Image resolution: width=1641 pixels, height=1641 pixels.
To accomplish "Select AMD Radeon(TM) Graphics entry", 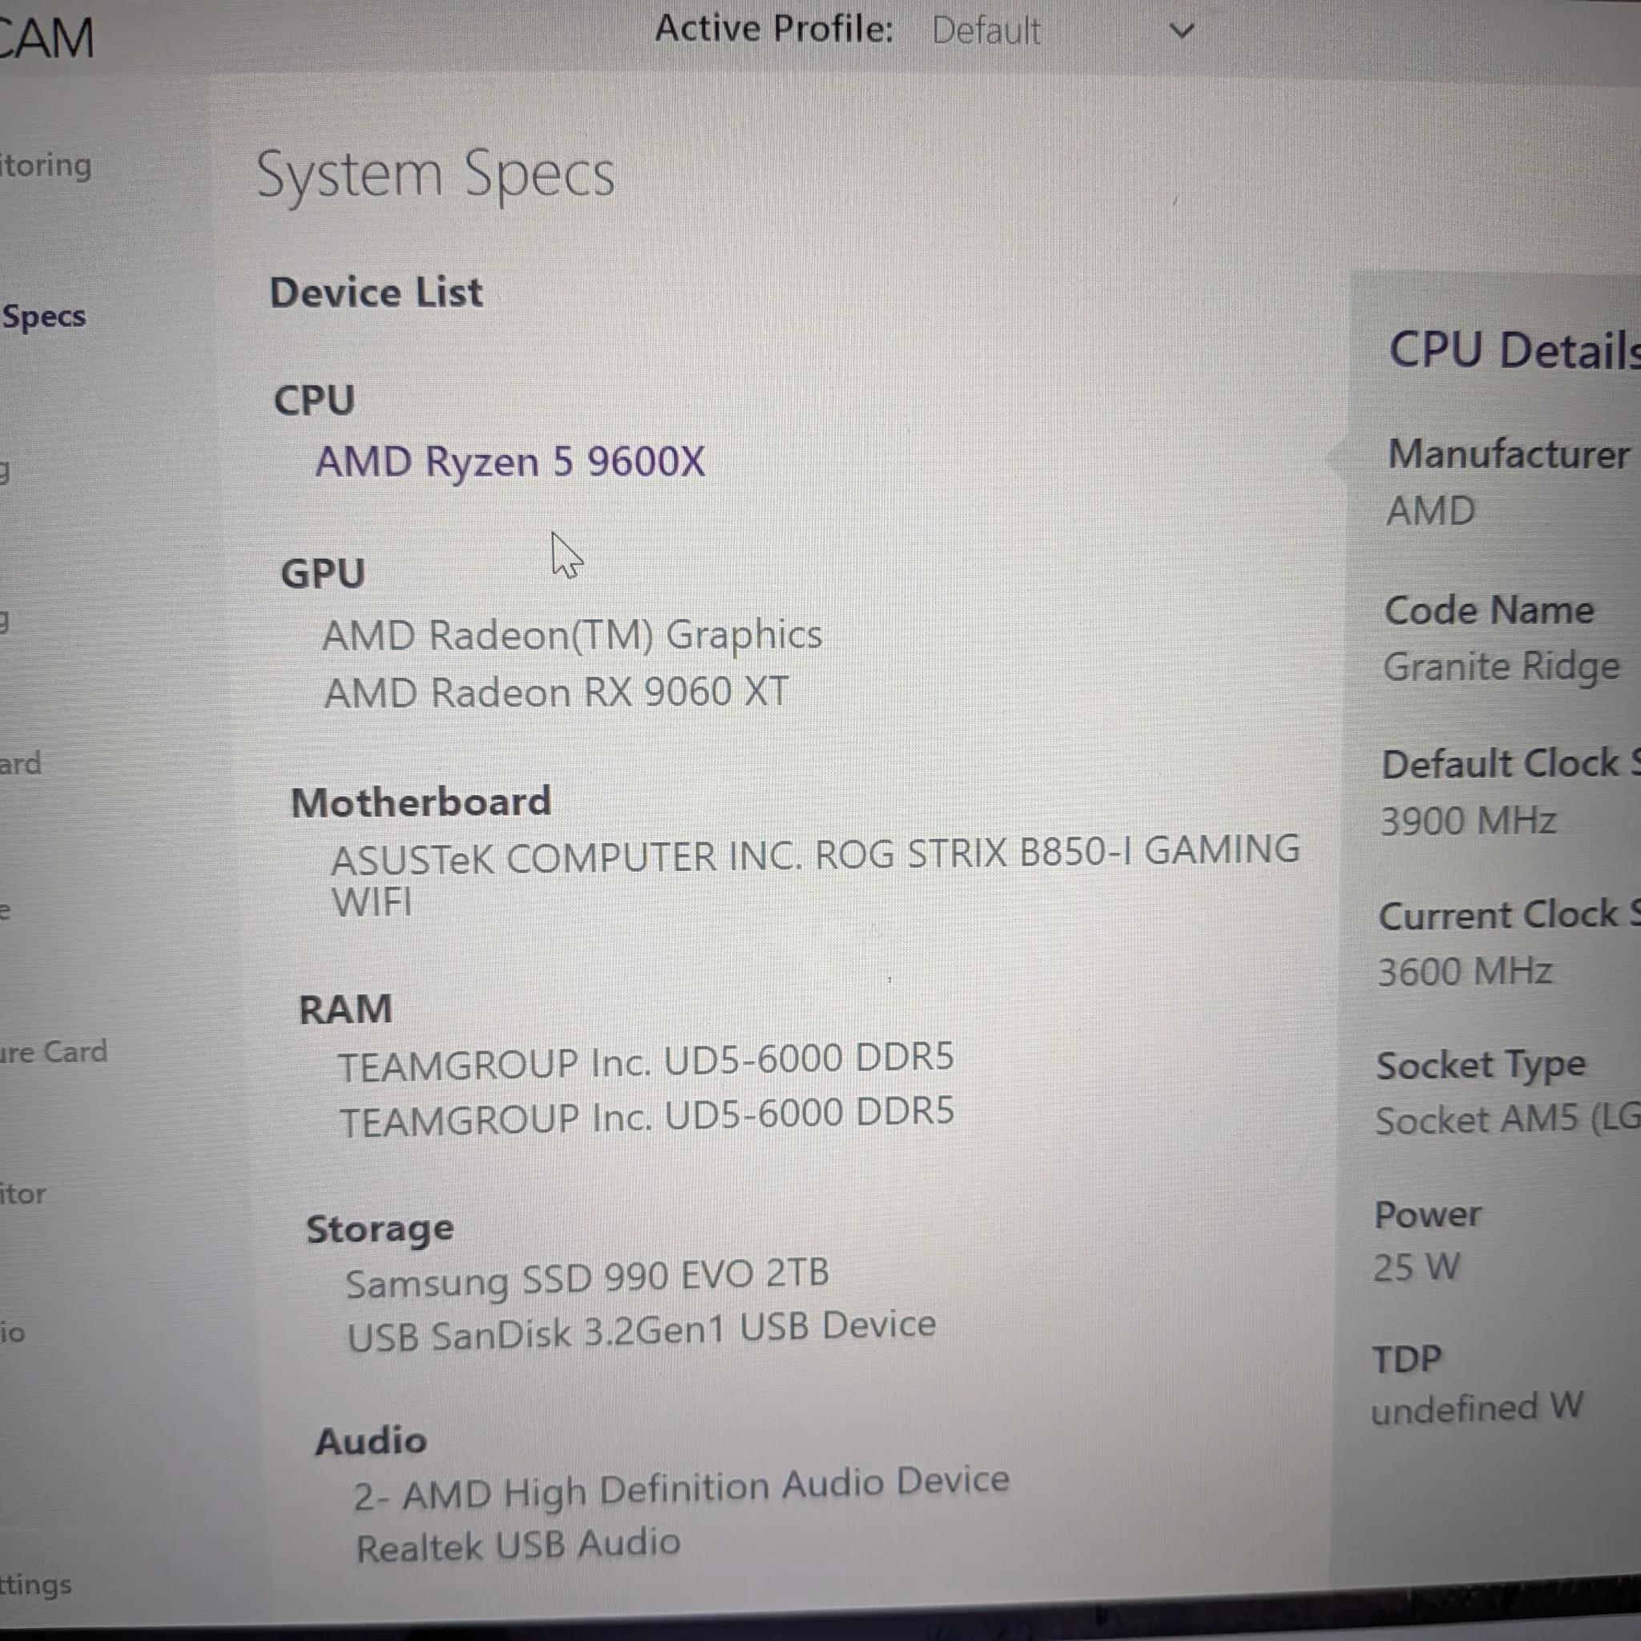I will [571, 635].
